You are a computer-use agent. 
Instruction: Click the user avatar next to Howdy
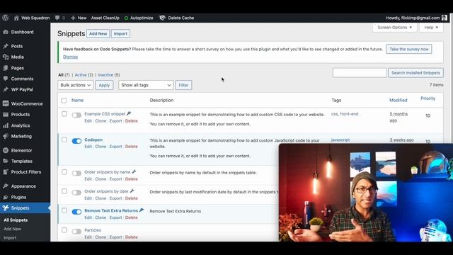(445, 18)
